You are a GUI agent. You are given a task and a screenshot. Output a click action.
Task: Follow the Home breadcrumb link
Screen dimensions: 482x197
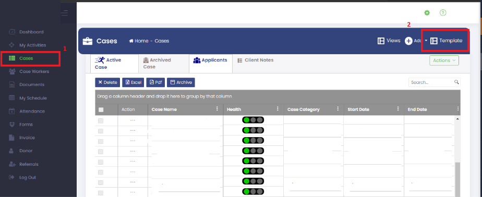tap(139, 41)
